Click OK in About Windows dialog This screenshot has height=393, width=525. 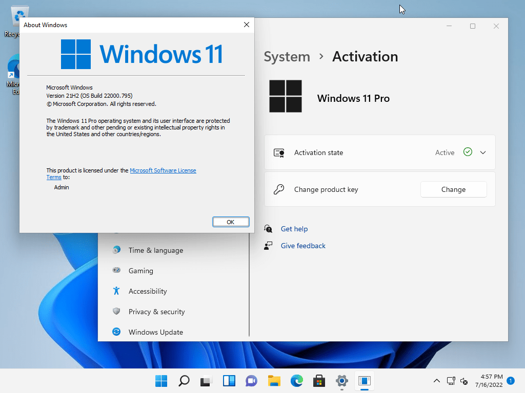(231, 222)
